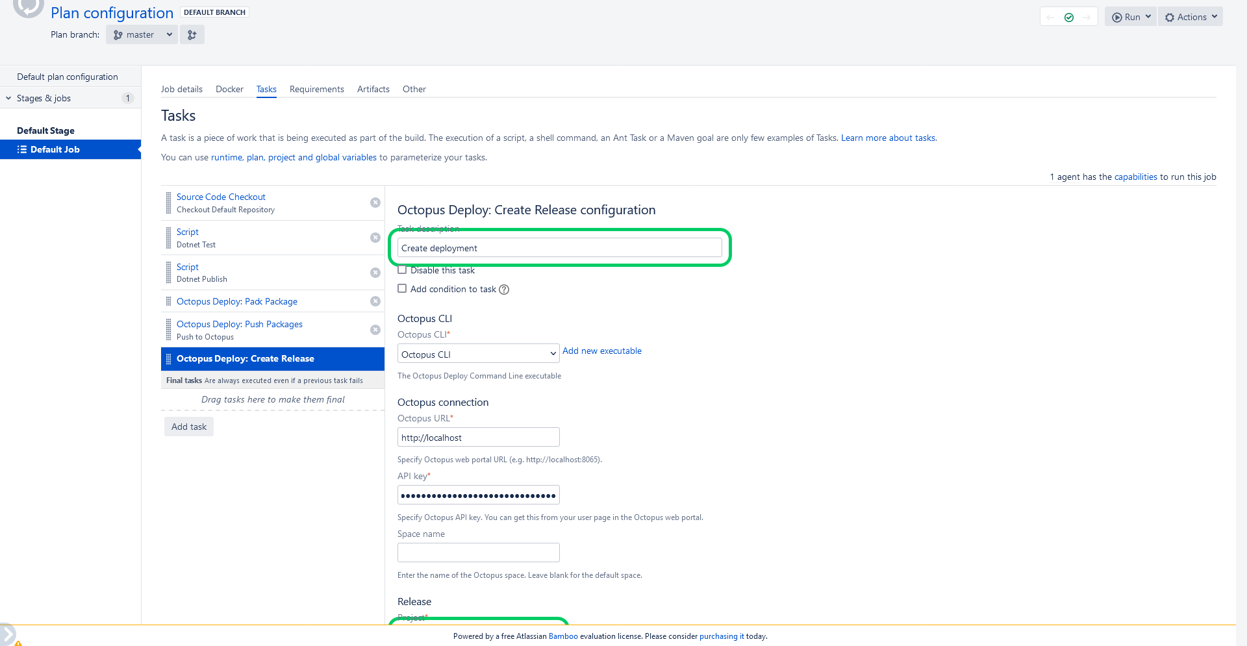Open the Artifacts tab
The image size is (1247, 646).
(x=373, y=89)
